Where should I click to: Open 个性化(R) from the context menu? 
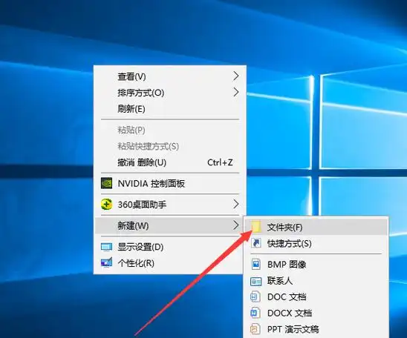tap(170, 263)
